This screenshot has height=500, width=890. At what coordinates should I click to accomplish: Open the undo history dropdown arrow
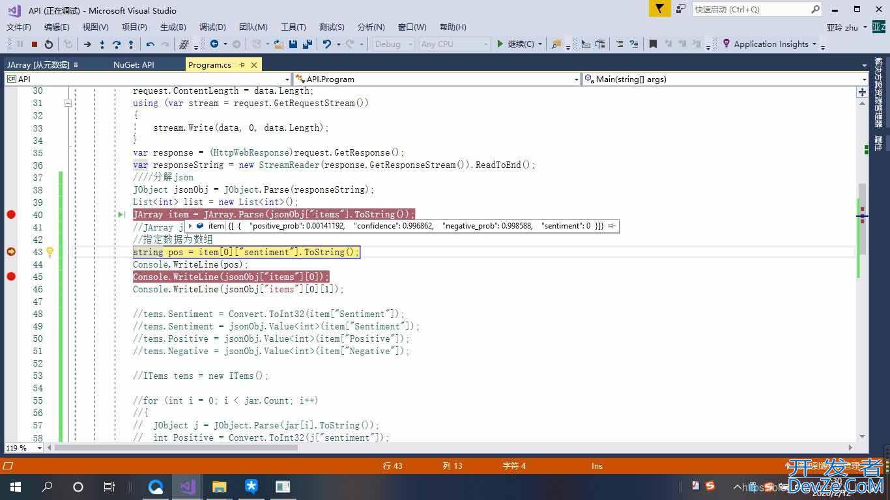(337, 44)
